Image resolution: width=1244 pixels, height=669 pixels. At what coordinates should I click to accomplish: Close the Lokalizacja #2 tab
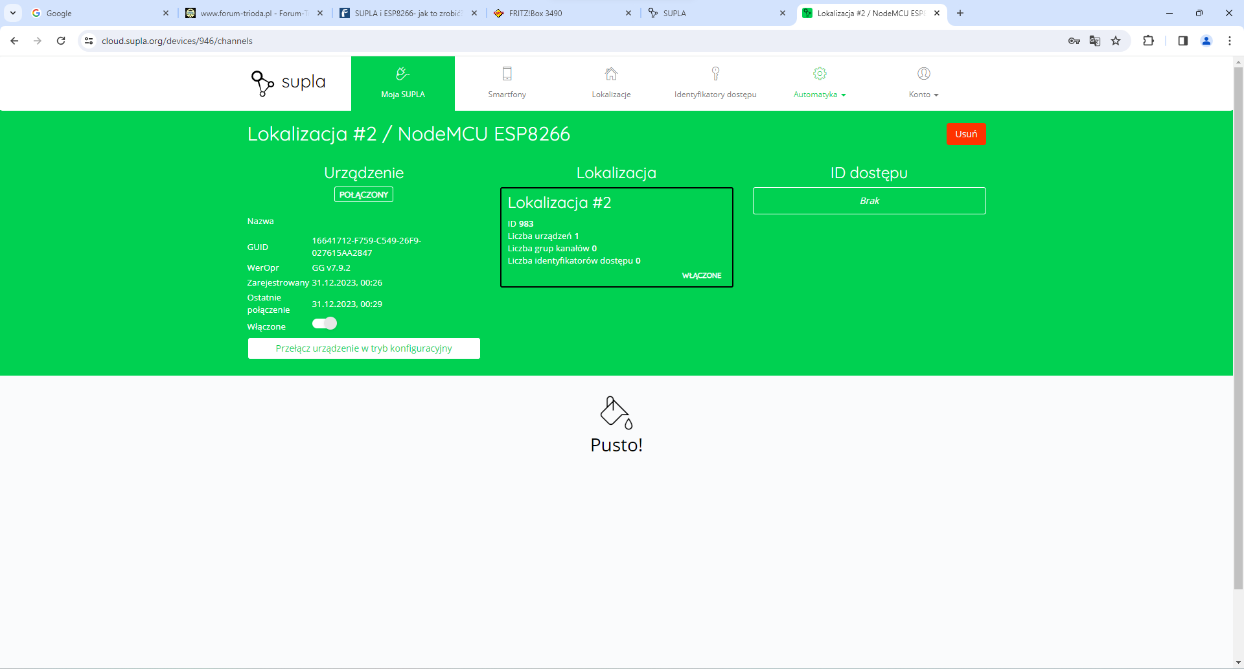(937, 13)
